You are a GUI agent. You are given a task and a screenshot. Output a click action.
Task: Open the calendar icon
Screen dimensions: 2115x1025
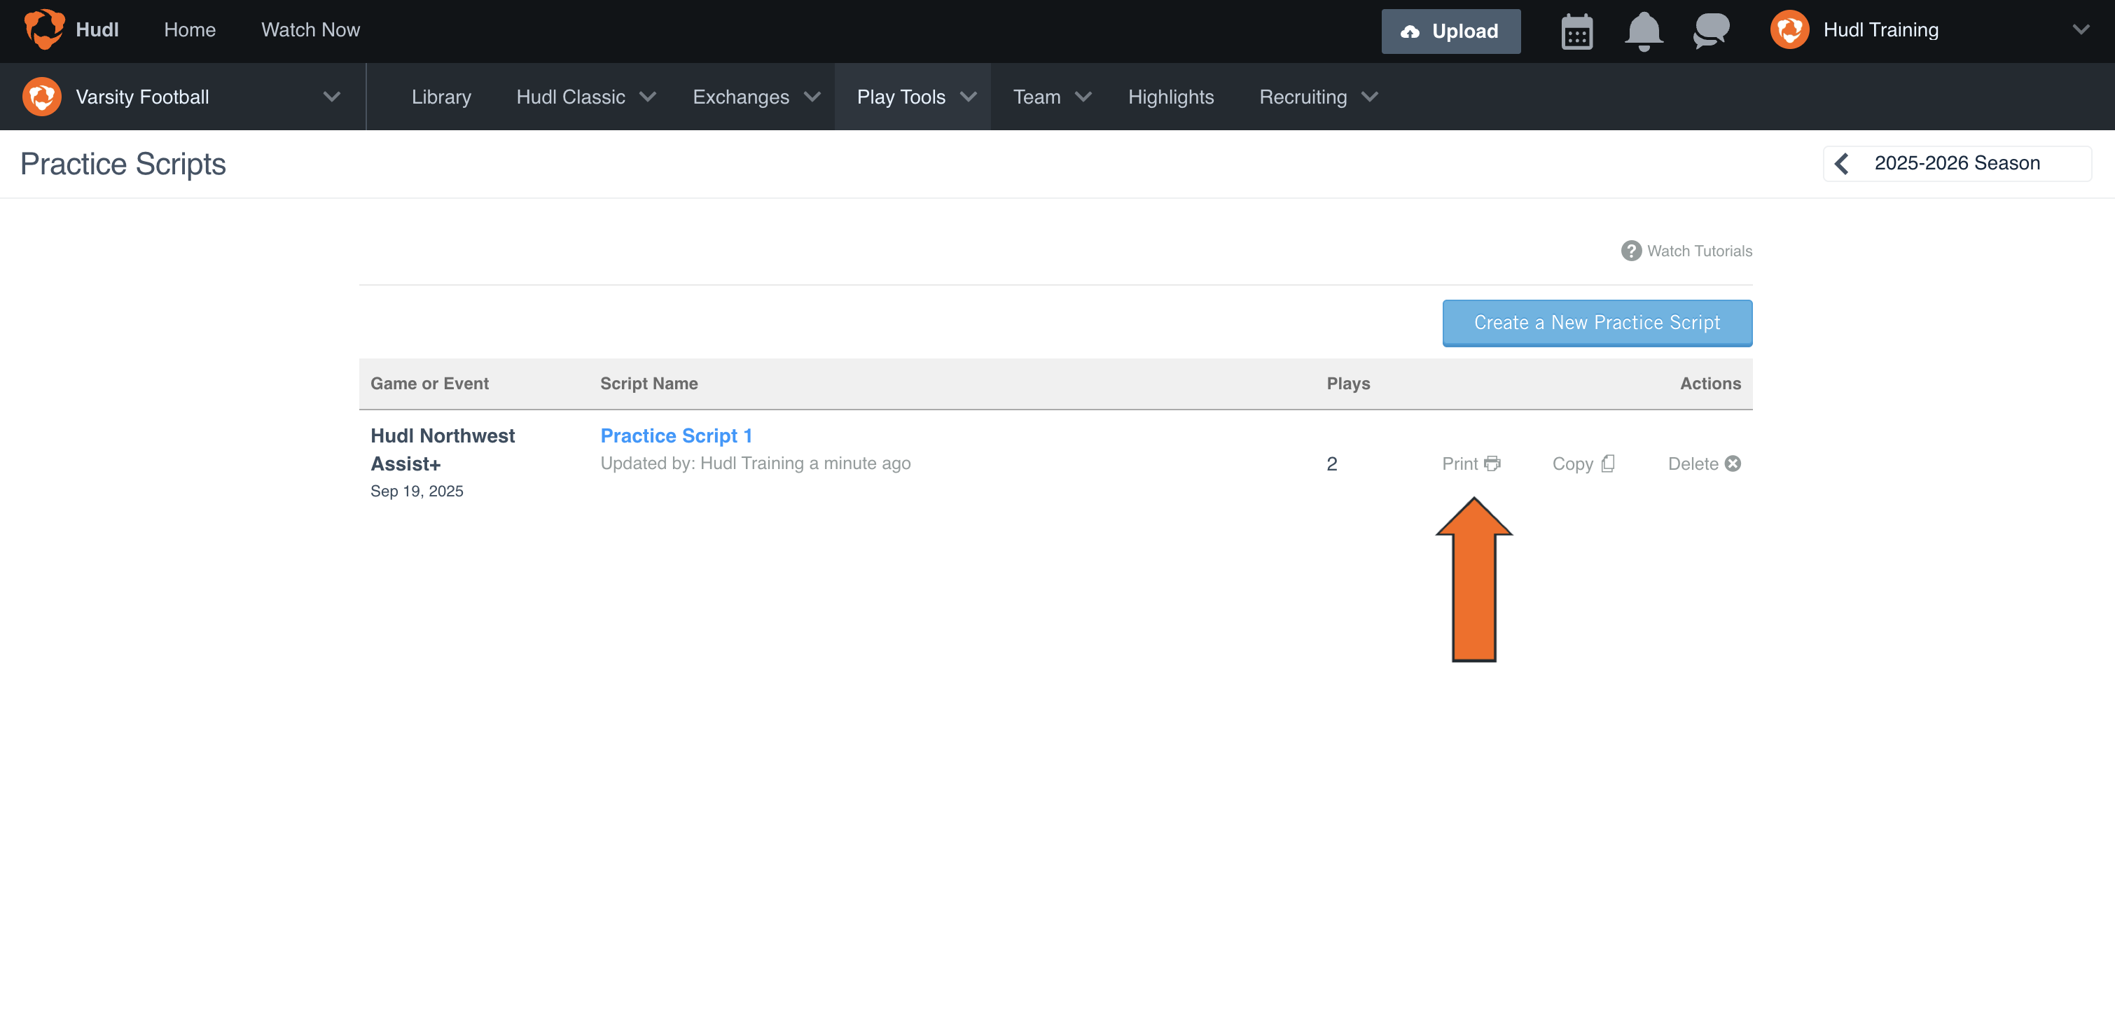1576,32
